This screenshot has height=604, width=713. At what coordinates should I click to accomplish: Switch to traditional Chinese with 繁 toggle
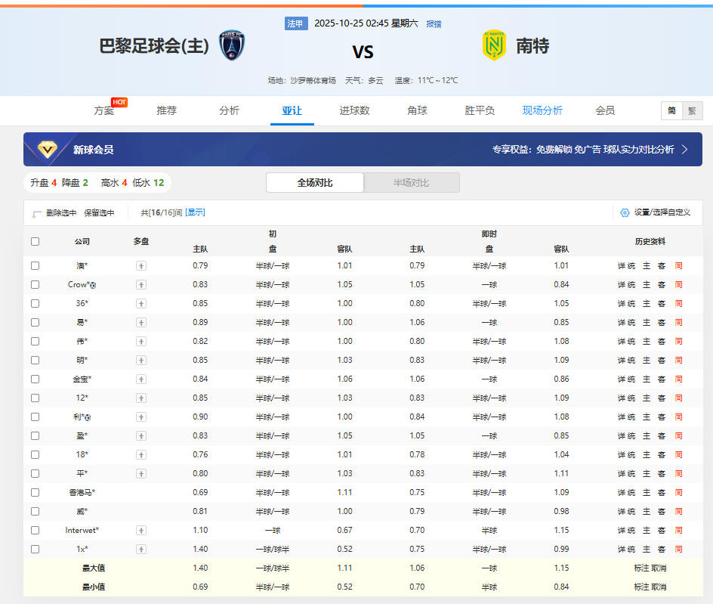tap(692, 110)
